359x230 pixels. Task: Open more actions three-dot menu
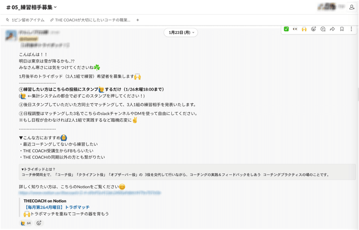[x=351, y=29]
